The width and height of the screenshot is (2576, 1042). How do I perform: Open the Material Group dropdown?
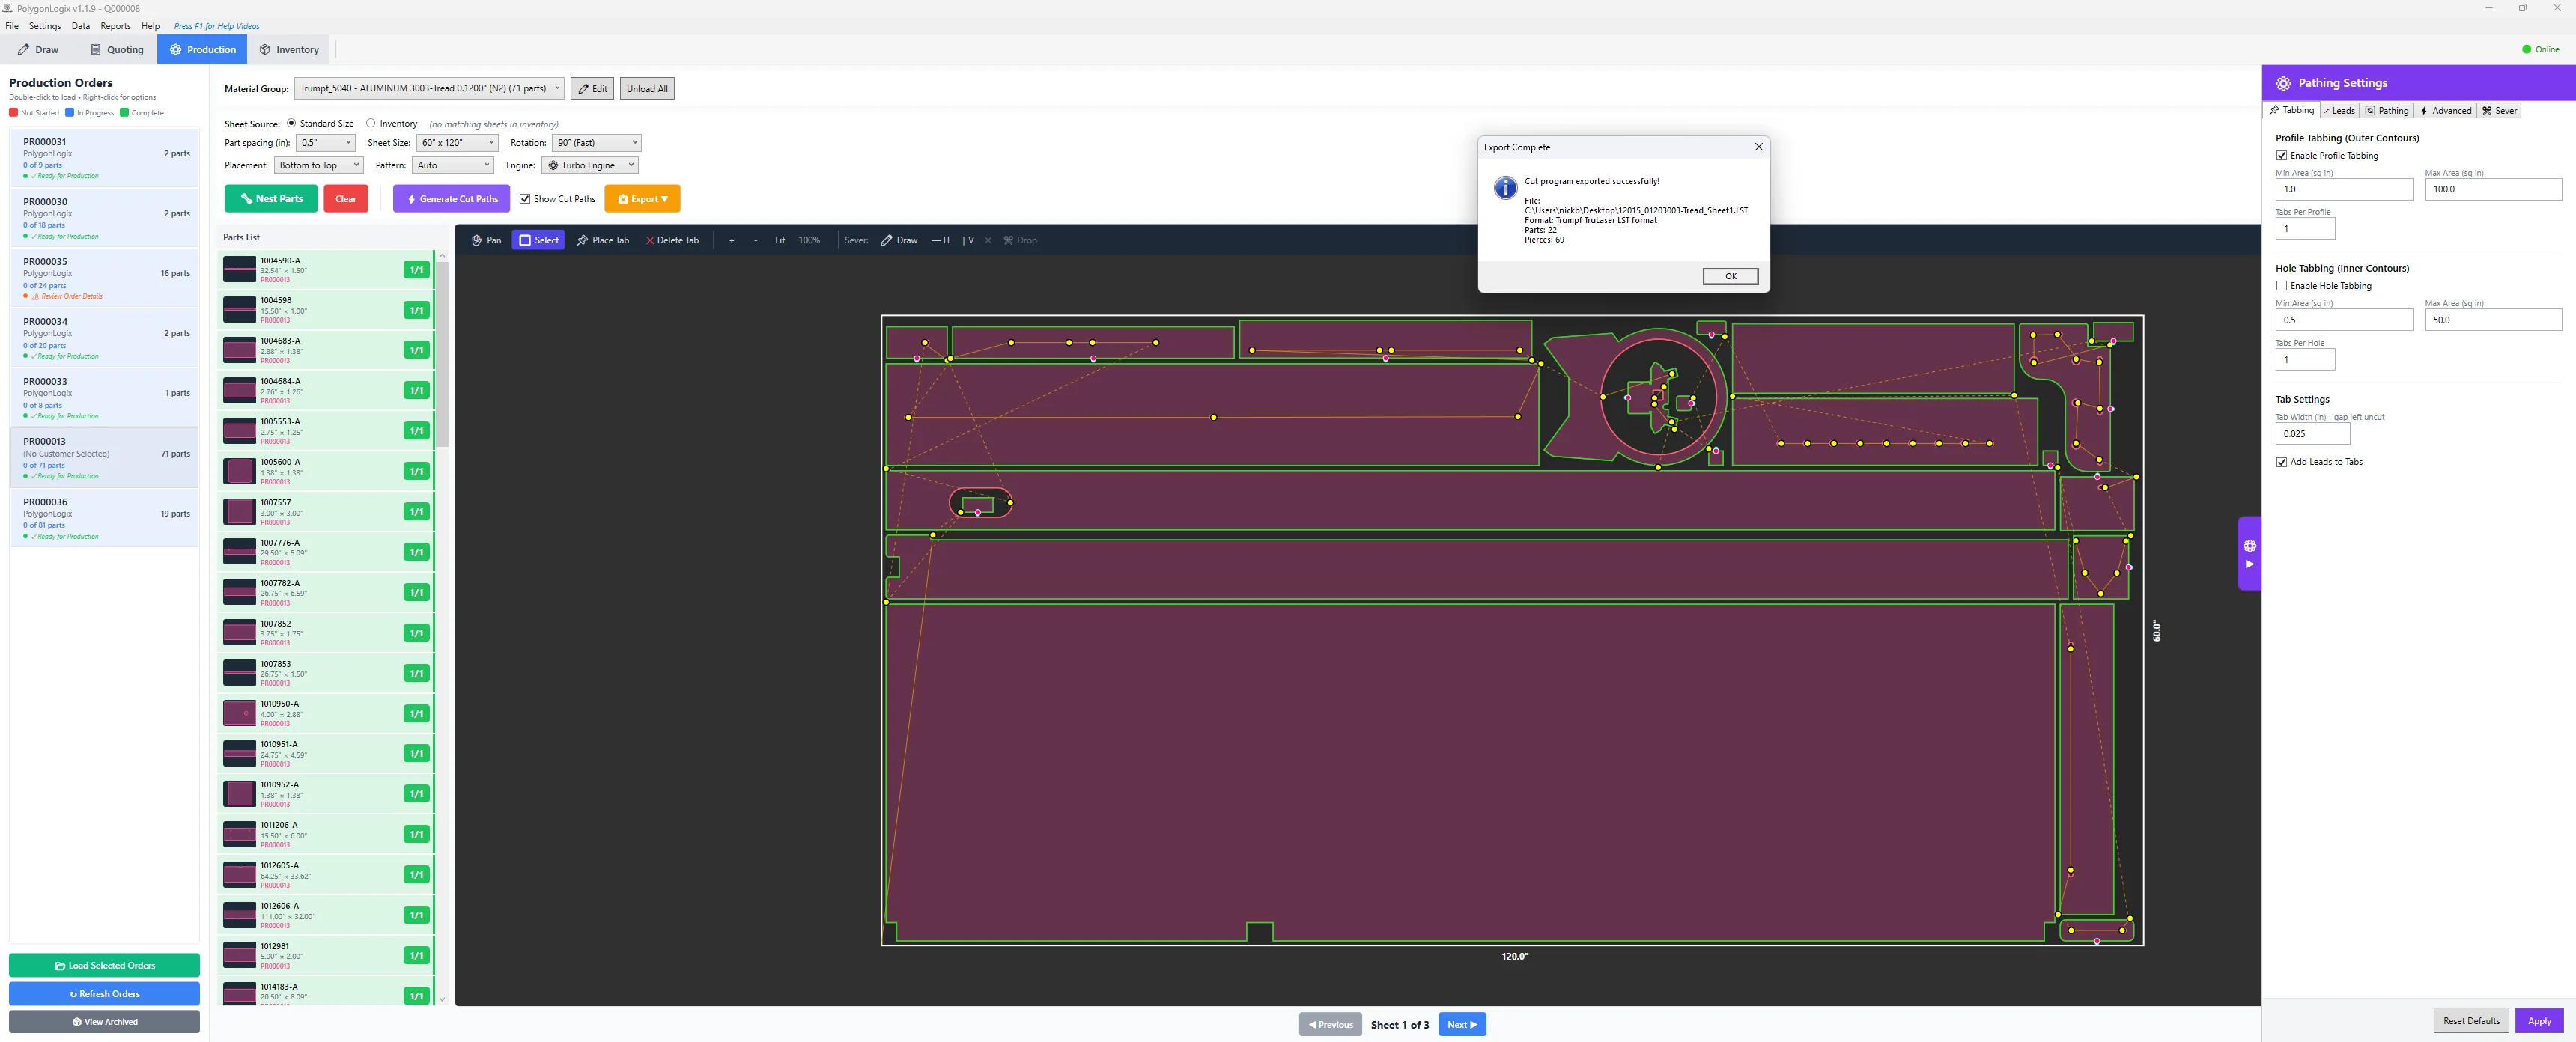pos(429,88)
